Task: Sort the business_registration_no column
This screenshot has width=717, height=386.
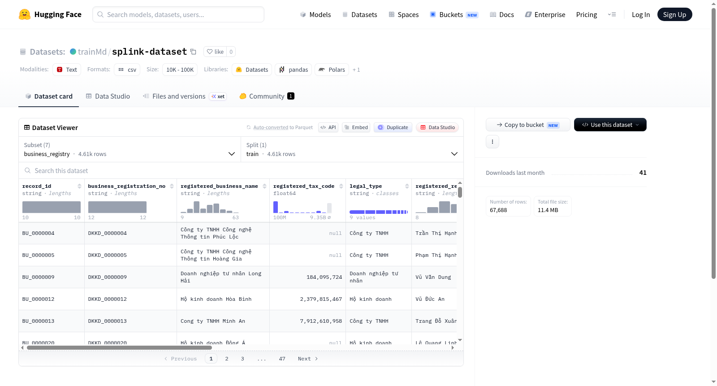Action: click(x=172, y=186)
